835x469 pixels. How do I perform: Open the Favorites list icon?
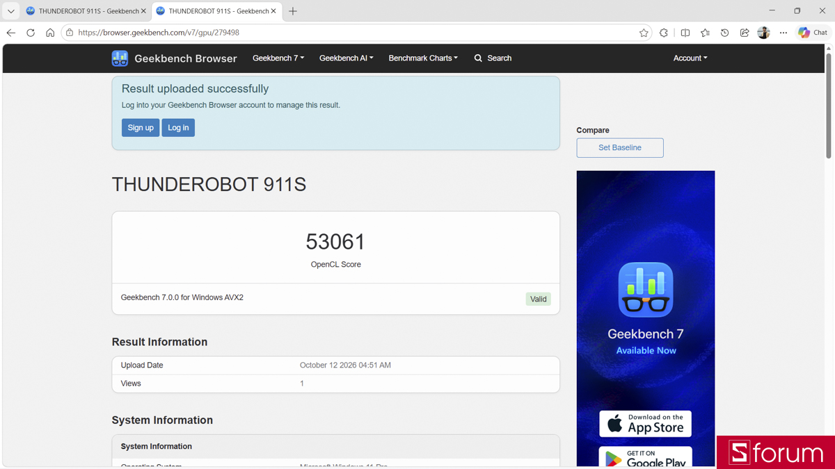tap(705, 33)
